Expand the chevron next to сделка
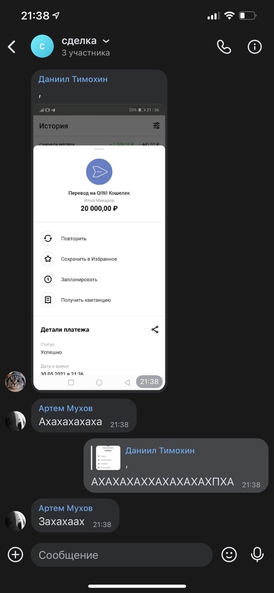Screen dimensions: 274x593 pos(107,41)
